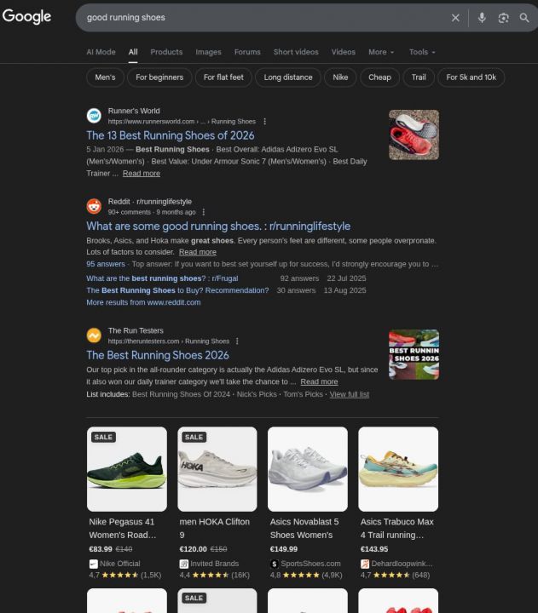The image size is (538, 613).
Task: Open the Tools dropdown
Action: 422,52
